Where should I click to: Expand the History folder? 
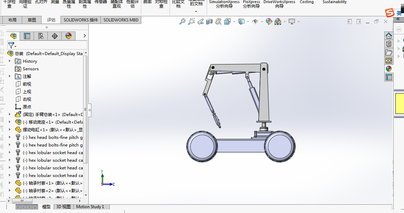click(10, 61)
